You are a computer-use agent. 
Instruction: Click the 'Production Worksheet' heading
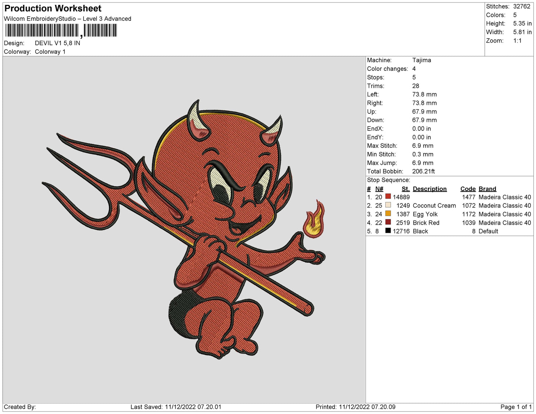(53, 8)
